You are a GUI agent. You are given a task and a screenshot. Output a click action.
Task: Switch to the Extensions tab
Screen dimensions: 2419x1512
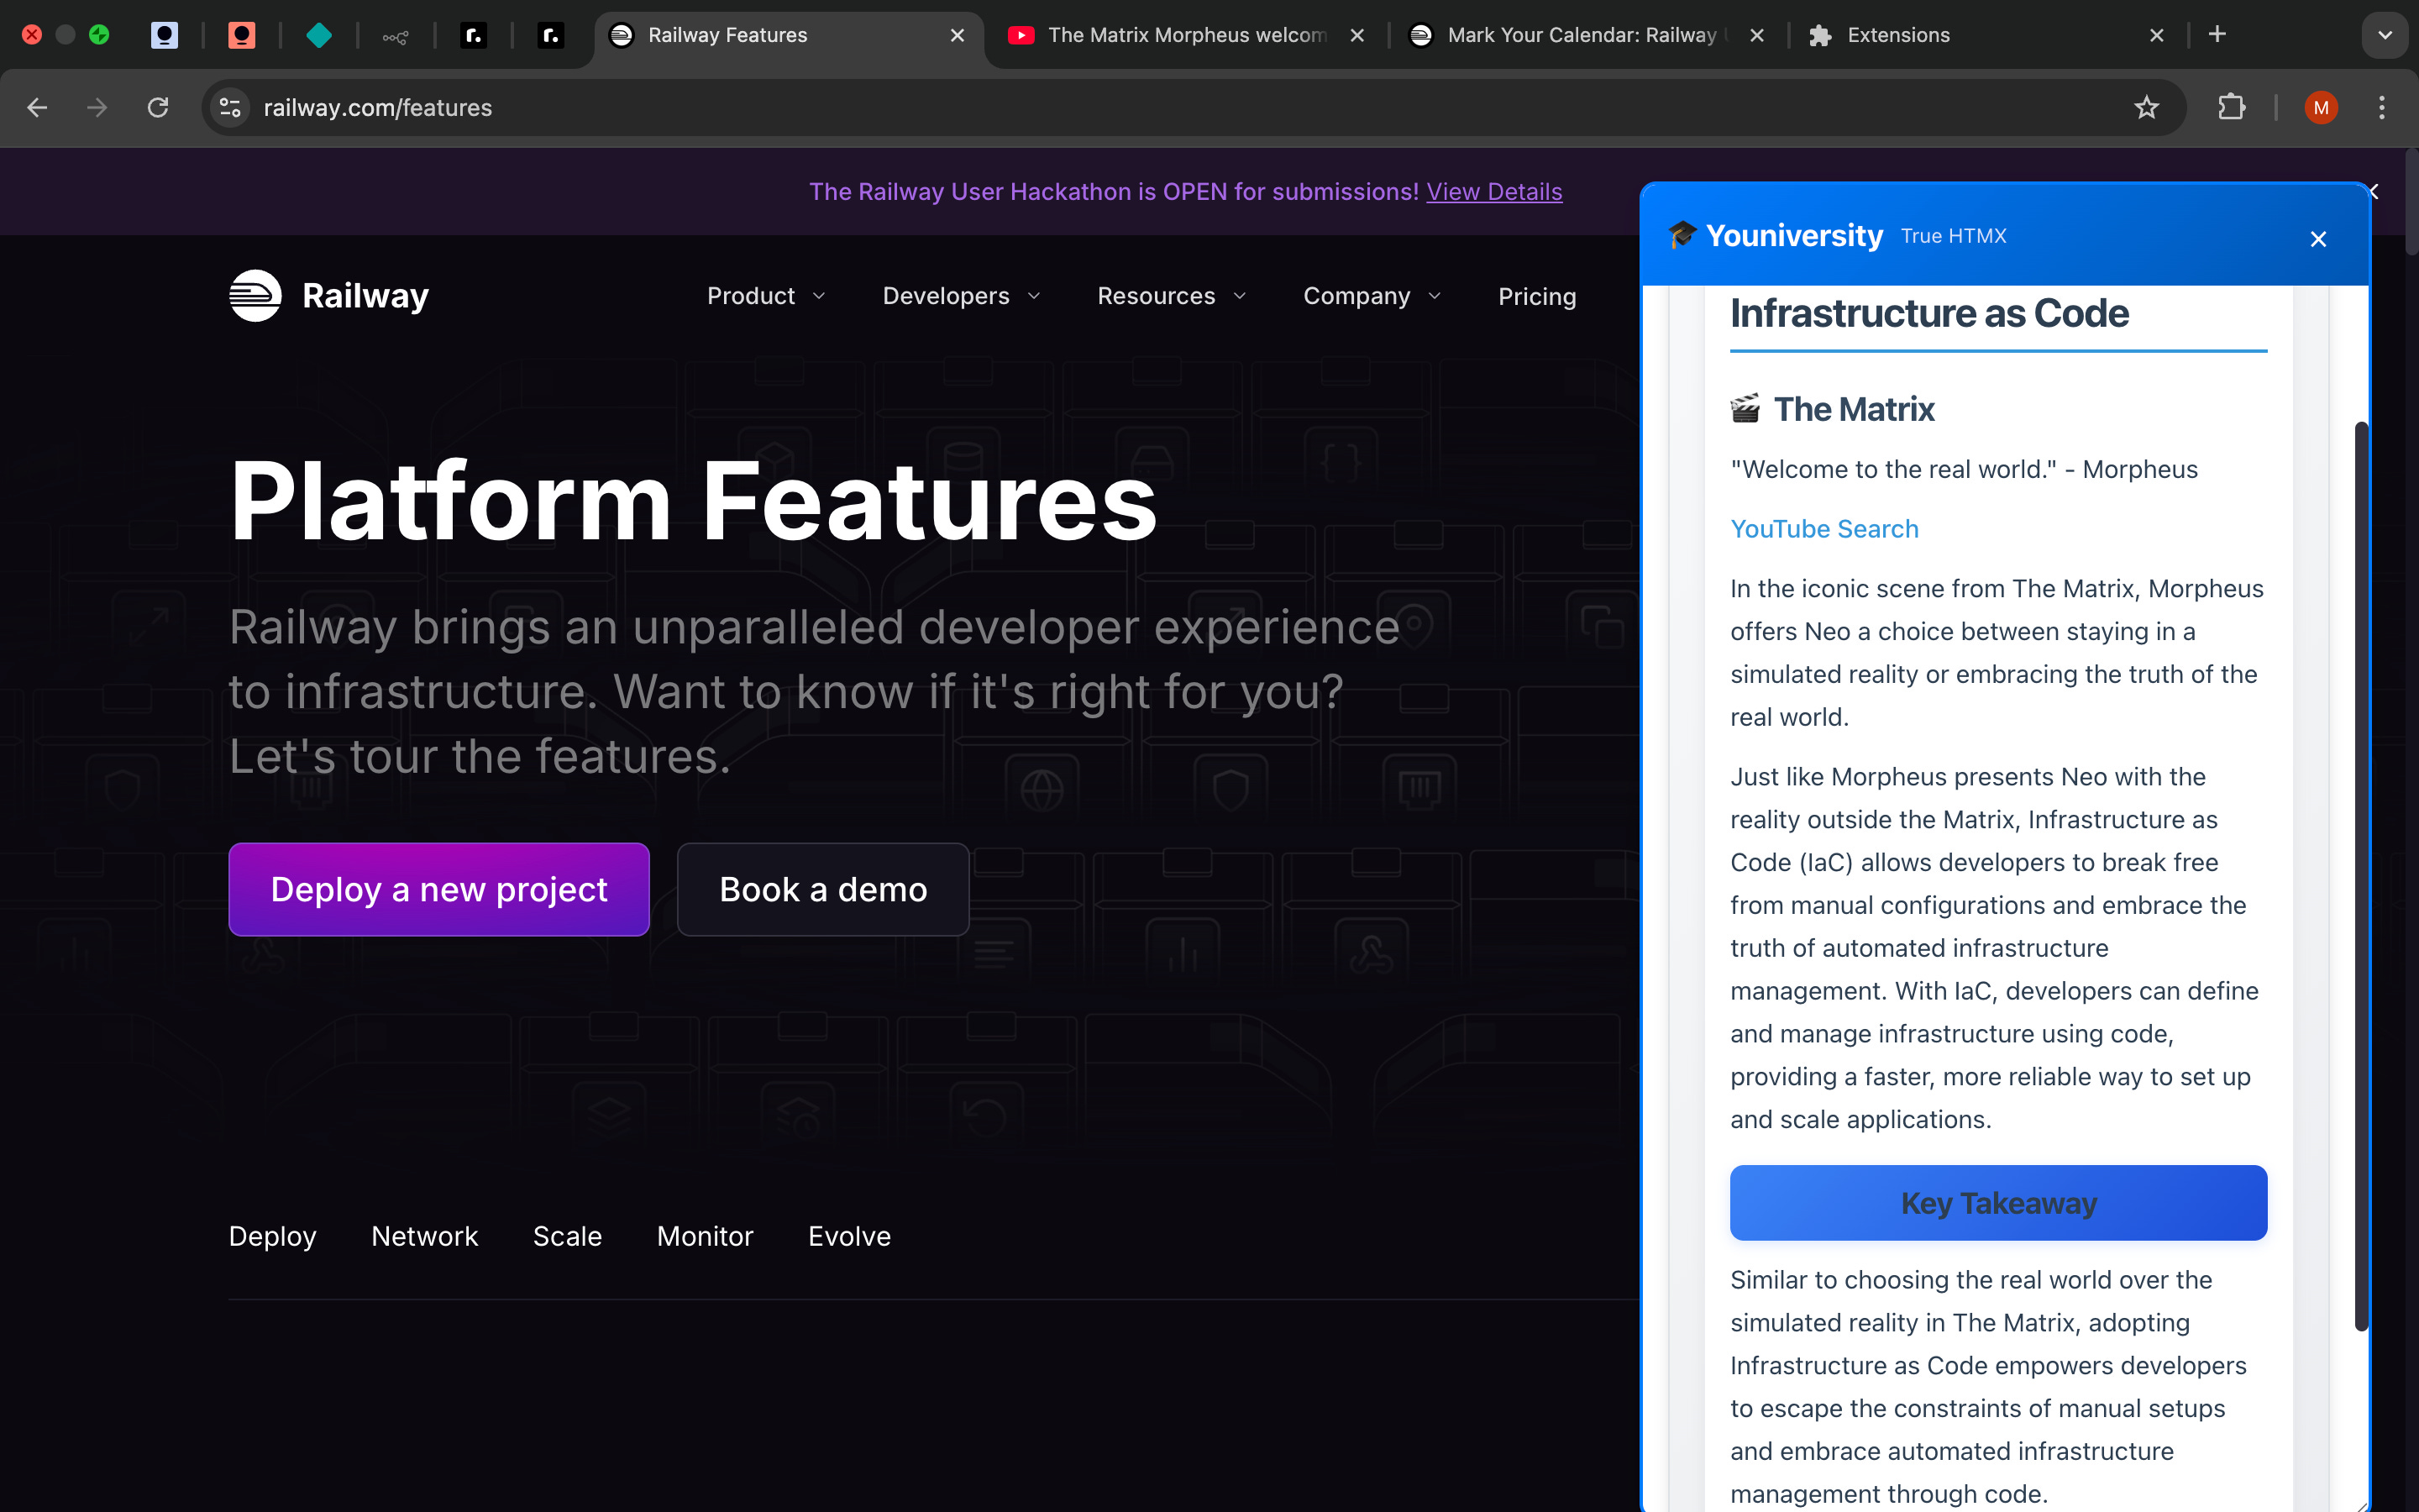coord(1987,35)
